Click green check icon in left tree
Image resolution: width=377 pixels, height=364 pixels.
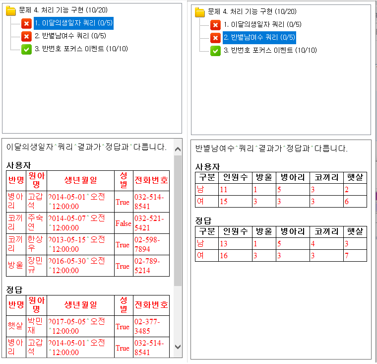(27, 49)
